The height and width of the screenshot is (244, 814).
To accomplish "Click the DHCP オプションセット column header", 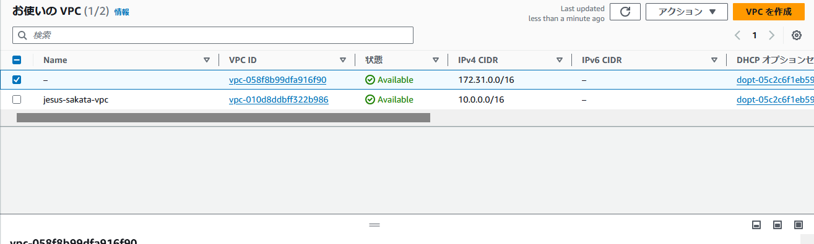I will click(x=775, y=60).
